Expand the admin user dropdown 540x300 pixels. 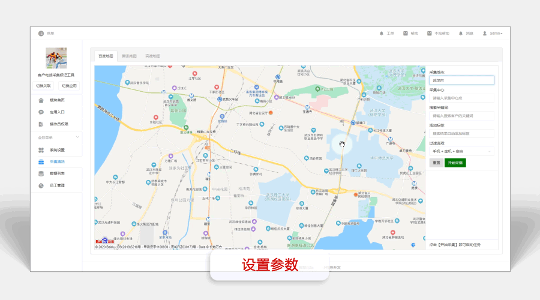click(493, 33)
